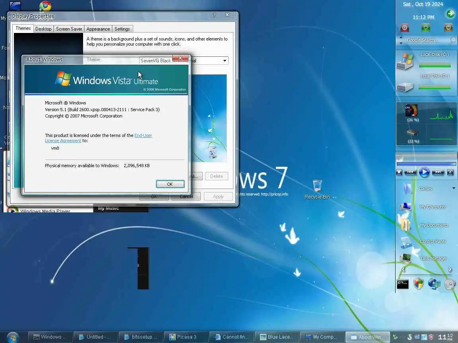Click the Start orb button
Image resolution: width=458 pixels, height=343 pixels.
tap(13, 337)
